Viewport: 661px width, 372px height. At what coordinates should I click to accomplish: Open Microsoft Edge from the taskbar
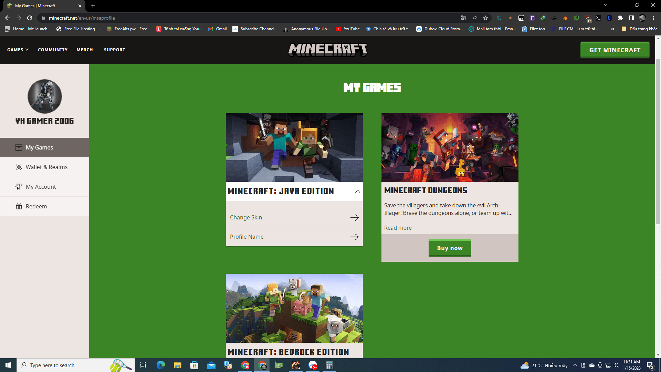pyautogui.click(x=160, y=365)
